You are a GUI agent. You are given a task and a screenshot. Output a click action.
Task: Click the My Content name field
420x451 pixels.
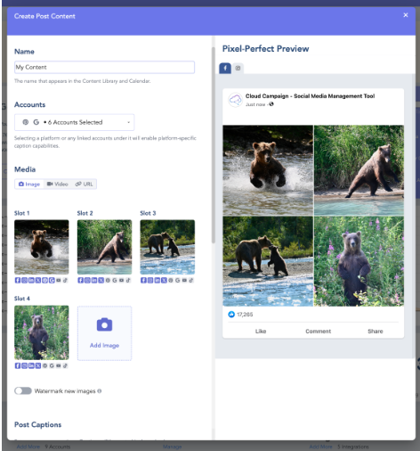(104, 67)
